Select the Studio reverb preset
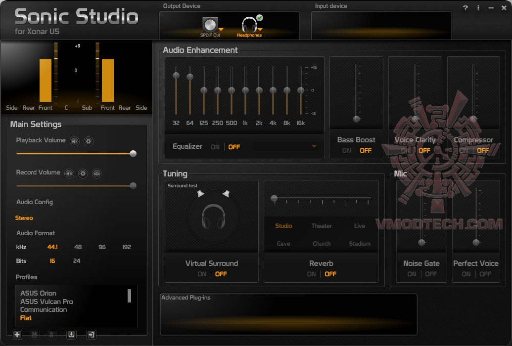 click(283, 226)
